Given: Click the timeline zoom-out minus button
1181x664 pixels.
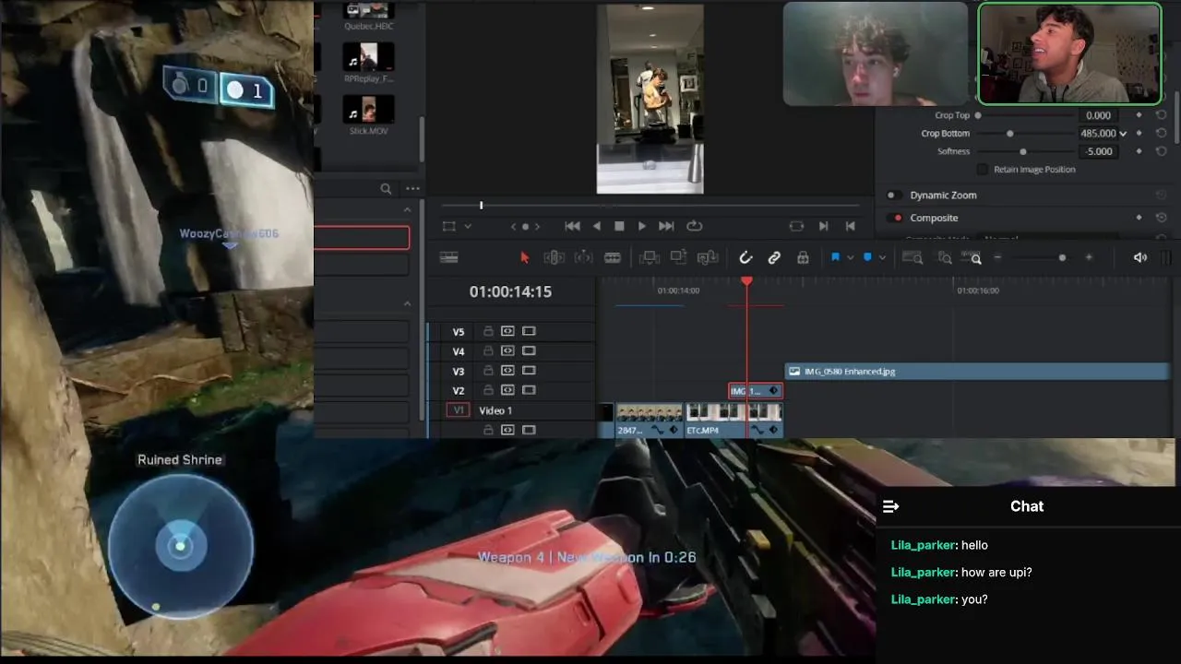Looking at the screenshot, I should pos(997,258).
